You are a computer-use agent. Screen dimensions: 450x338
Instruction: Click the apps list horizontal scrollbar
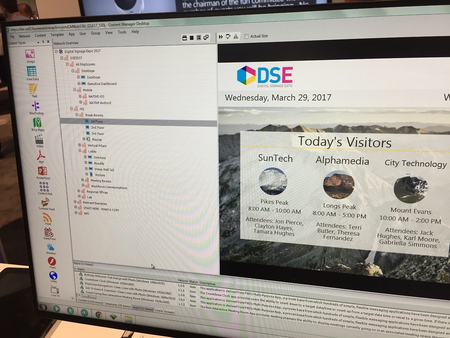pos(89,296)
